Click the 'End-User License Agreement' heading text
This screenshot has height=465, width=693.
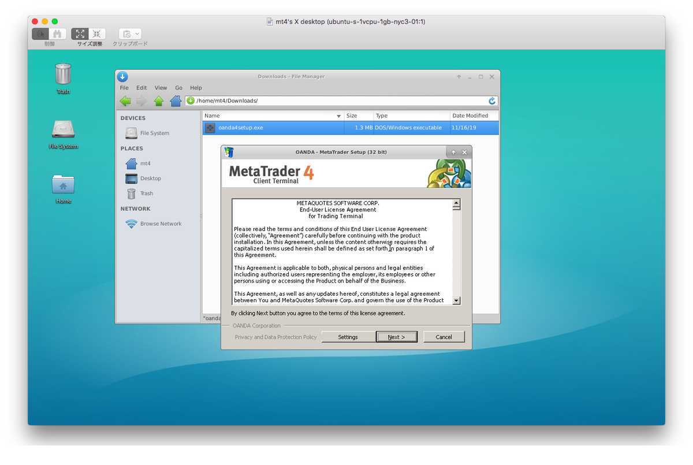click(x=338, y=210)
